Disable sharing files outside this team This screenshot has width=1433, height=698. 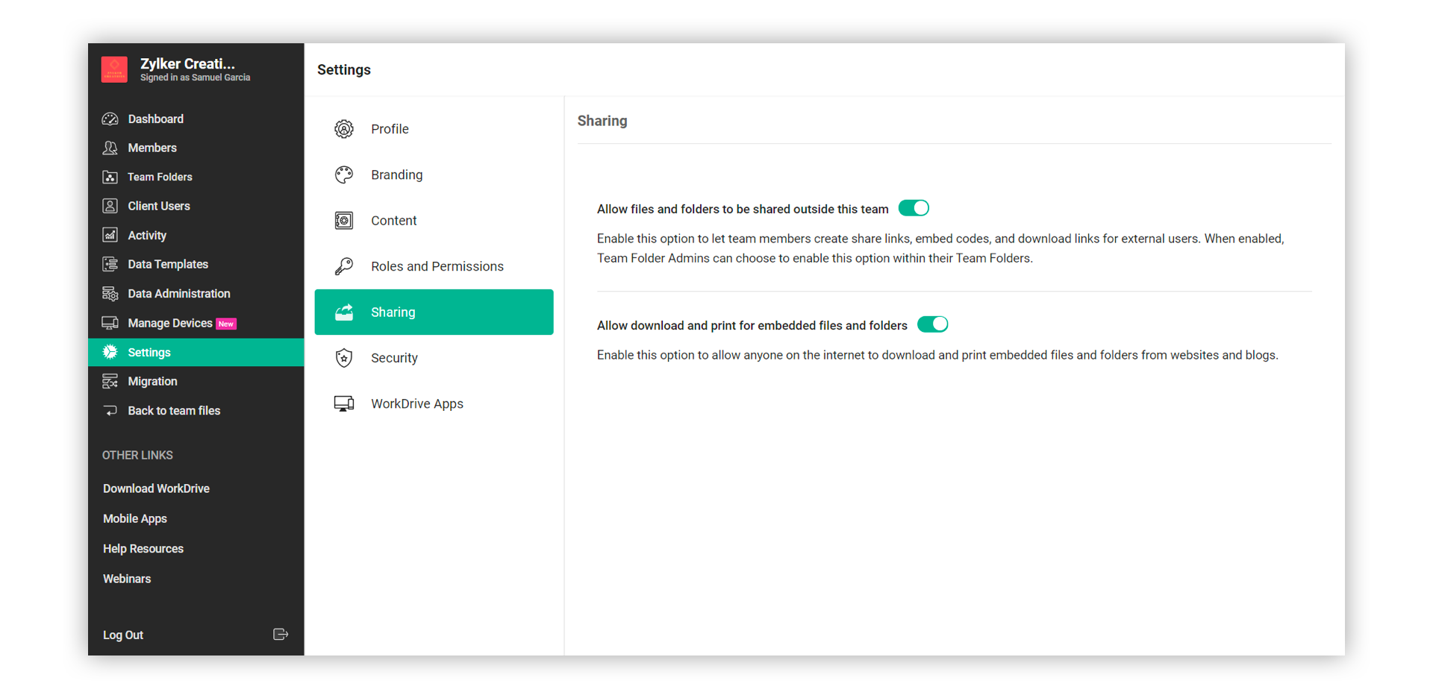click(x=914, y=209)
